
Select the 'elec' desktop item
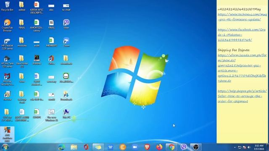click(51, 7)
